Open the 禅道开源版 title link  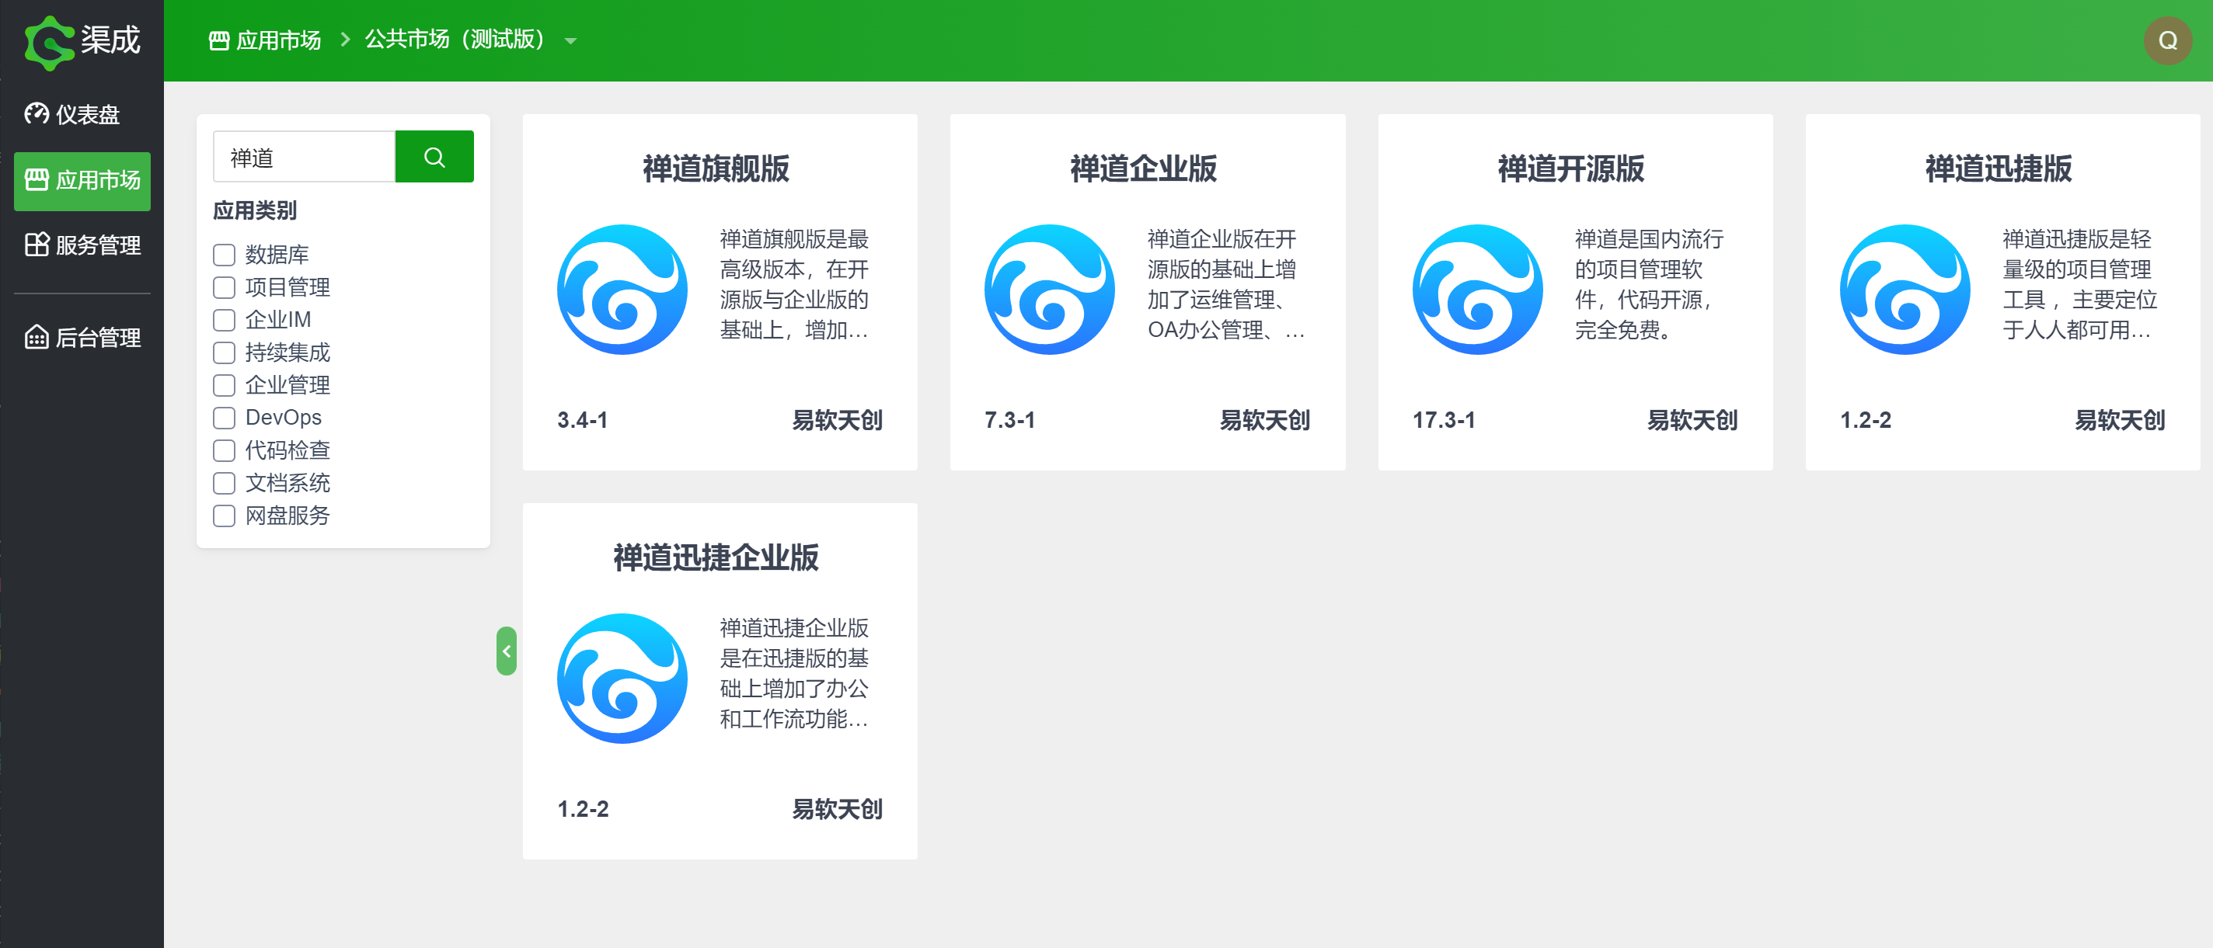point(1570,169)
